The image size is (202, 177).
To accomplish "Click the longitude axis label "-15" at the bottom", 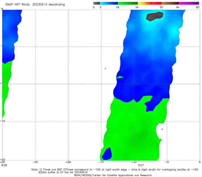I will coord(101,162).
